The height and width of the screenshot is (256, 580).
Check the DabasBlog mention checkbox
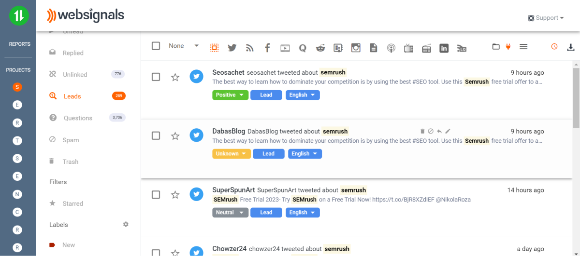(156, 135)
